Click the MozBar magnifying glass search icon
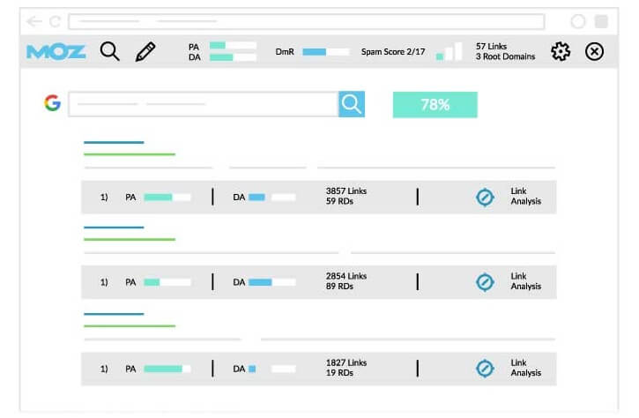 tap(109, 52)
